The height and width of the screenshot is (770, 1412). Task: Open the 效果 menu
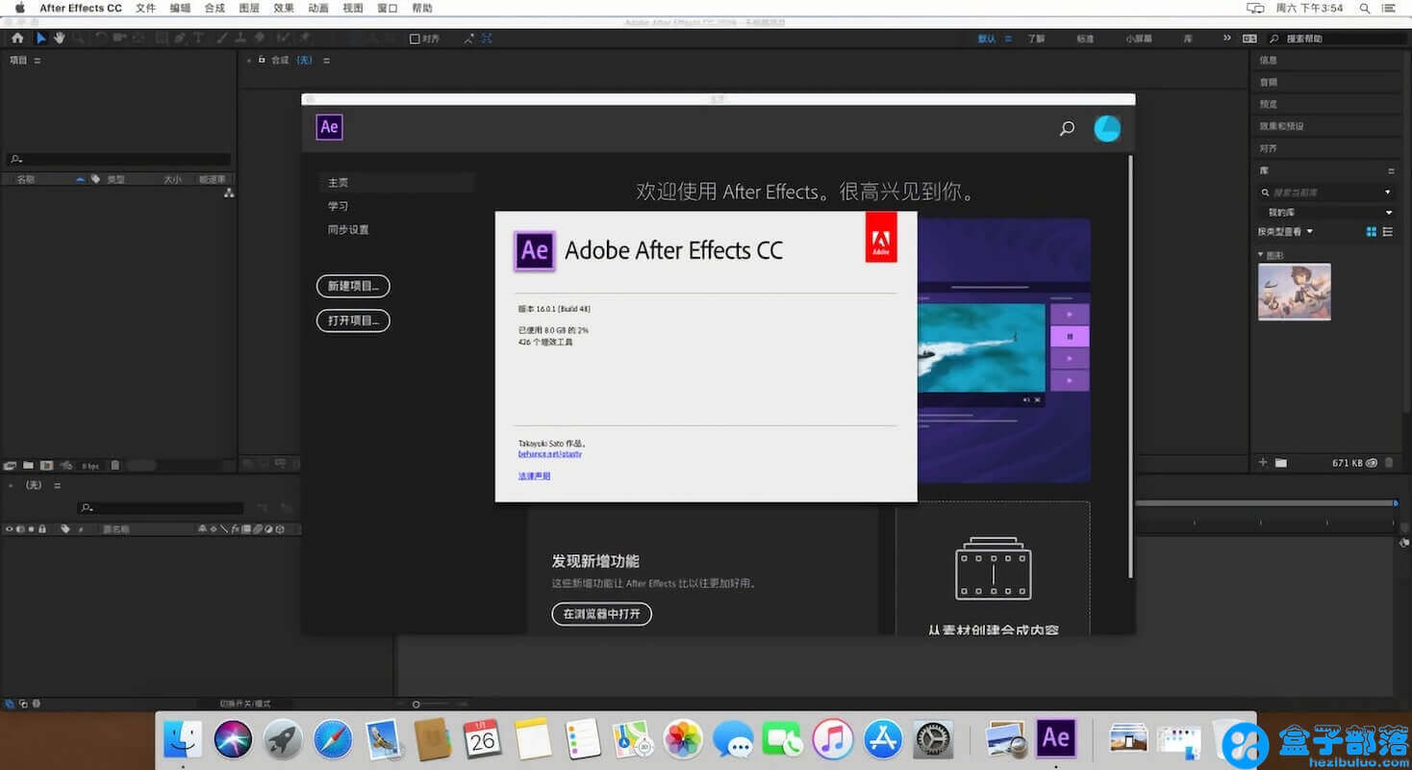(284, 8)
